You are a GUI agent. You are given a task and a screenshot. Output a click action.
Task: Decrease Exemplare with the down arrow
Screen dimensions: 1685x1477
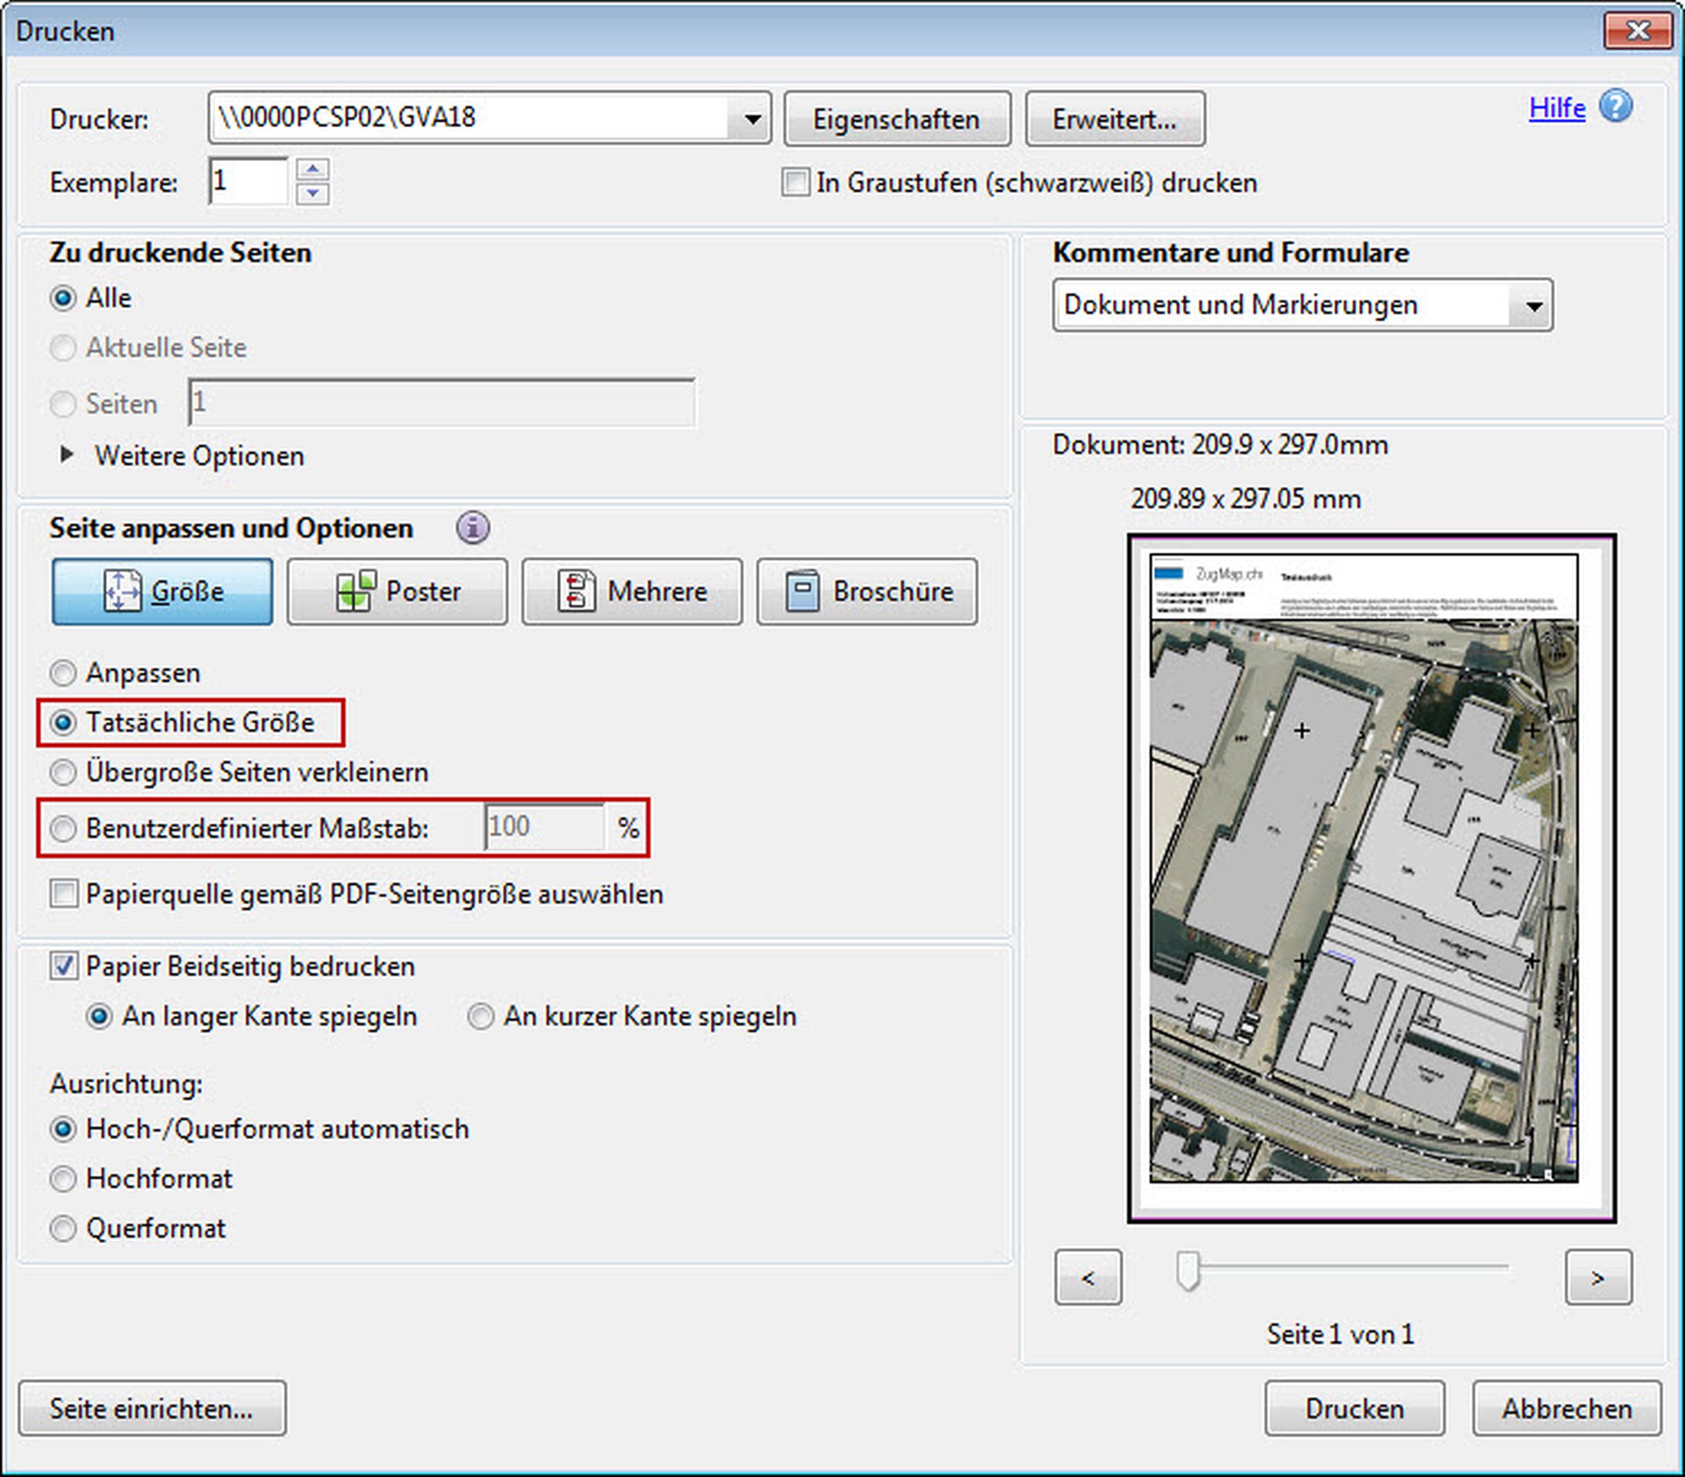click(x=313, y=194)
